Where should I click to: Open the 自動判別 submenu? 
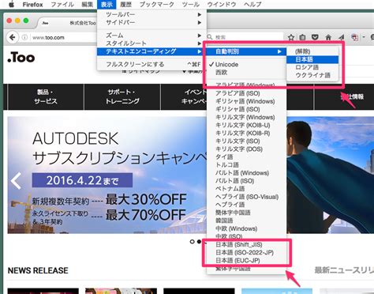point(246,51)
